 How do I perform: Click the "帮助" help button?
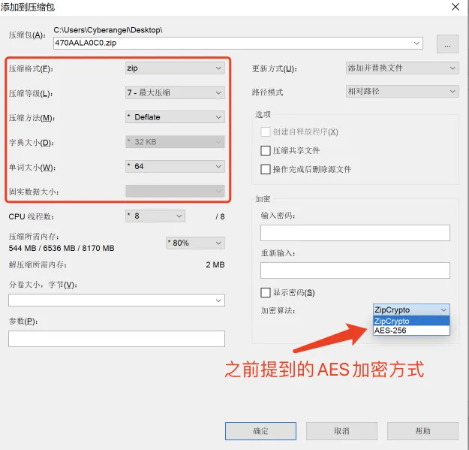(422, 431)
